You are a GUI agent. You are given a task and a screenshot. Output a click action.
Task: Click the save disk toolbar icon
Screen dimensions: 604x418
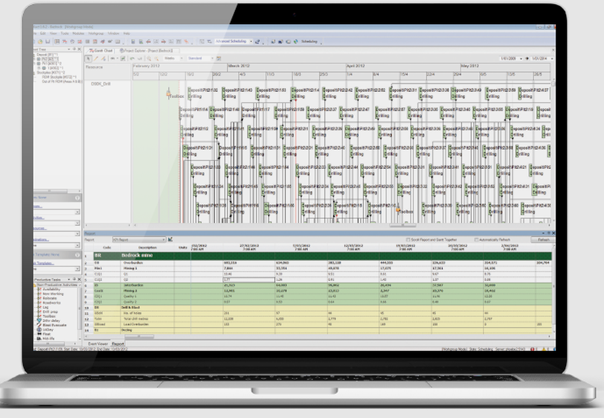point(48,42)
